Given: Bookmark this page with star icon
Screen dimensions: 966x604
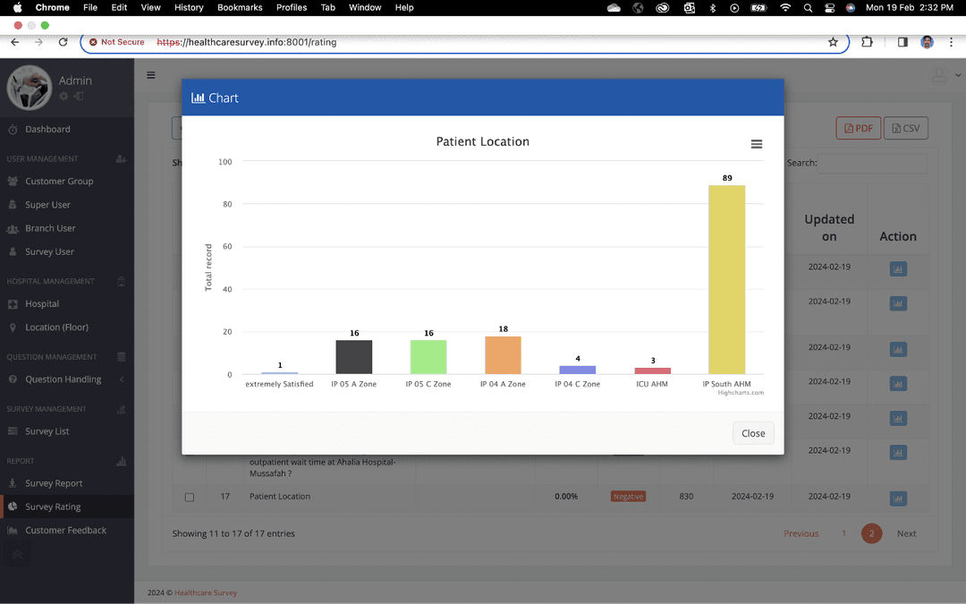Looking at the screenshot, I should coord(833,42).
